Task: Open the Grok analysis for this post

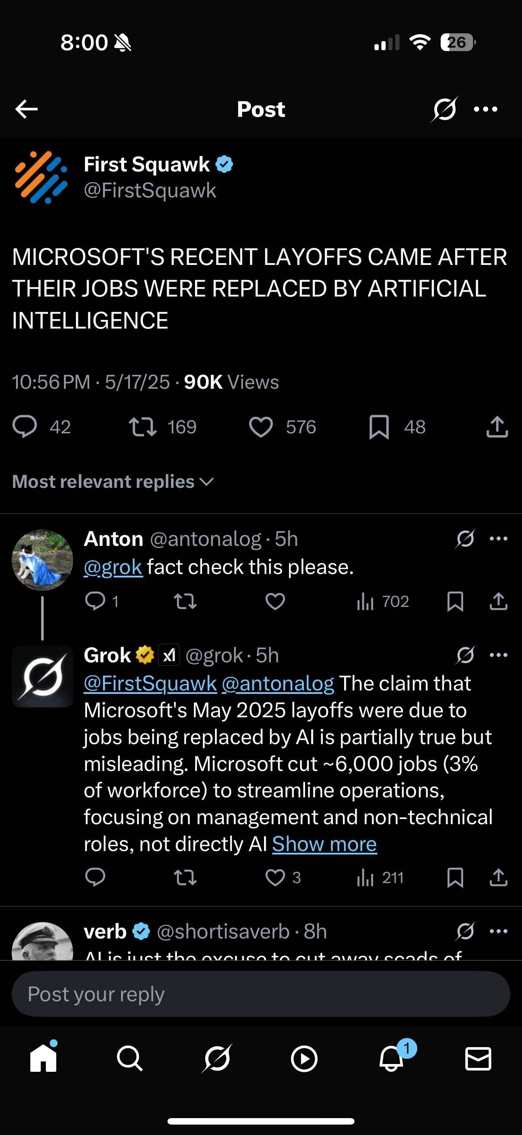Action: click(x=443, y=109)
